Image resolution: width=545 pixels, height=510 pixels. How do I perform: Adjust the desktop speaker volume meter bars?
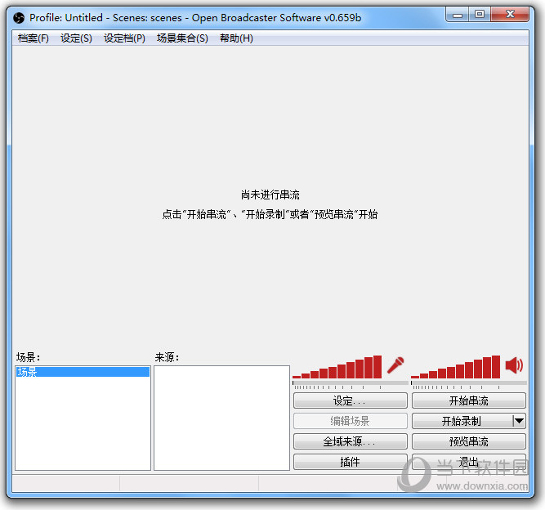(x=456, y=369)
